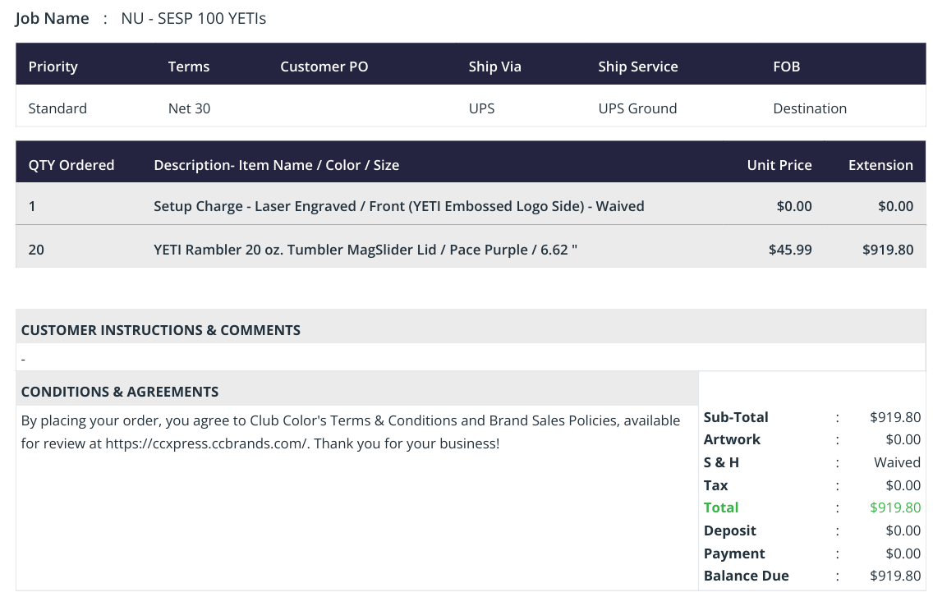This screenshot has height=597, width=933.
Task: Click the 'Extension' column header
Action: point(880,165)
